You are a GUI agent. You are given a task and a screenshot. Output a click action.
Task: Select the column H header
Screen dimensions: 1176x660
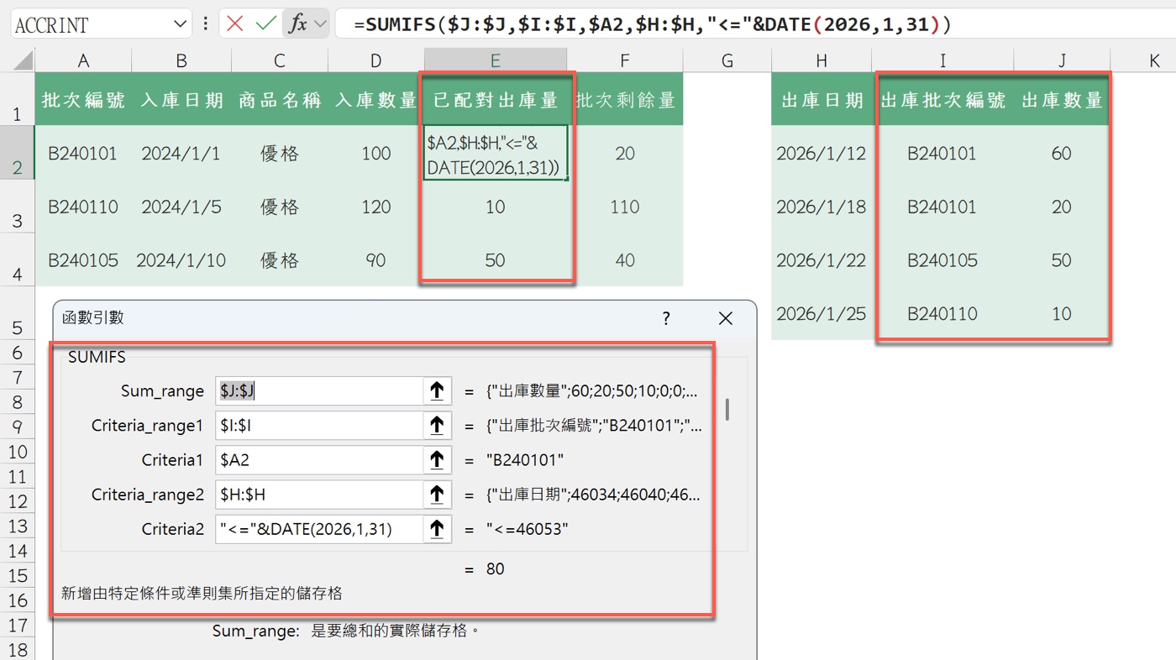[821, 60]
